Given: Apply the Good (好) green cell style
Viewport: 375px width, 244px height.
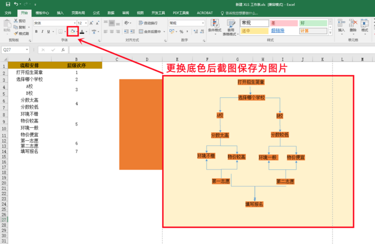Looking at the screenshot, I should [x=313, y=23].
